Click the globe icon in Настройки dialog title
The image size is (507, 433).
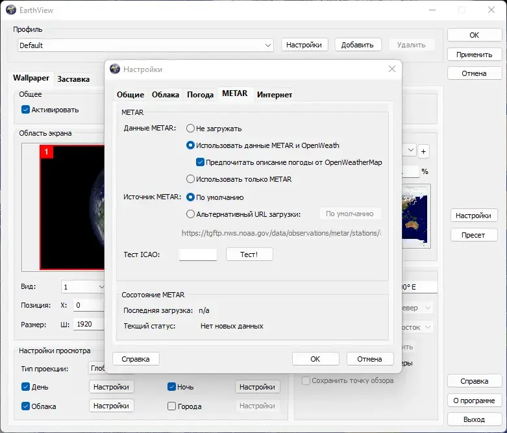pyautogui.click(x=115, y=69)
